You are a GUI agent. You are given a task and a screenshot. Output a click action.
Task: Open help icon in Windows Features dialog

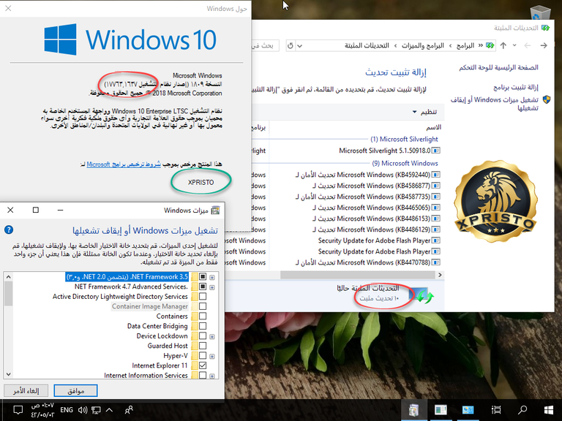point(9,230)
